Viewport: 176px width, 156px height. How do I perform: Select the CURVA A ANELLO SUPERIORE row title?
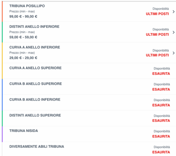tap(35, 68)
